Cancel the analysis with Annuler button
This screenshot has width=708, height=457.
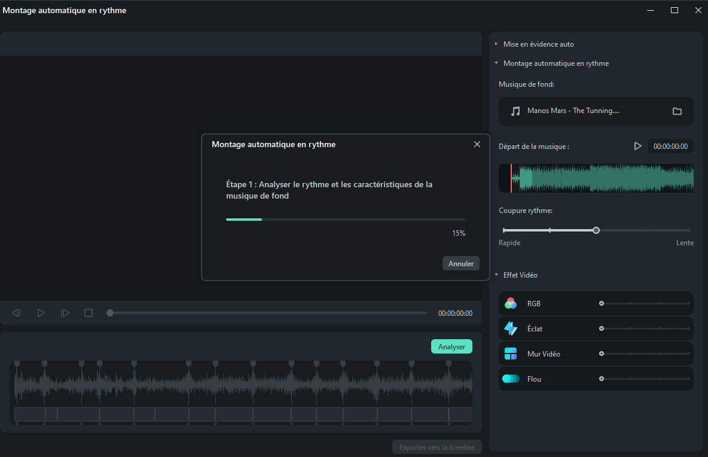tap(460, 263)
